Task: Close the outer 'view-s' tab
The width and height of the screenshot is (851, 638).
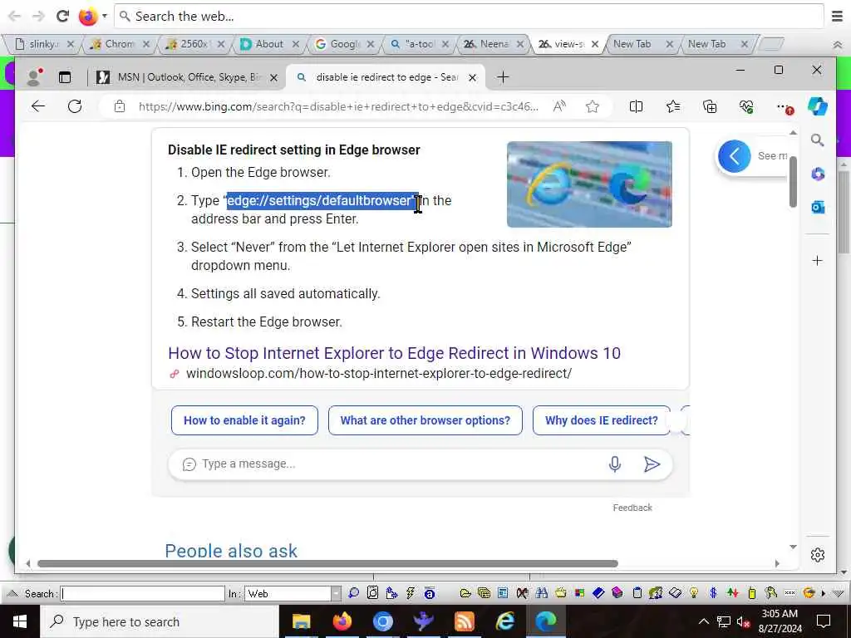Action: (x=595, y=45)
